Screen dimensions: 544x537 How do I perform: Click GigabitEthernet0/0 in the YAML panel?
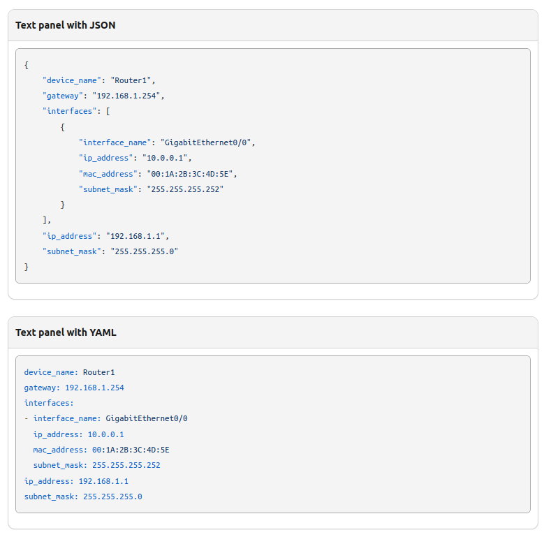pyautogui.click(x=147, y=419)
